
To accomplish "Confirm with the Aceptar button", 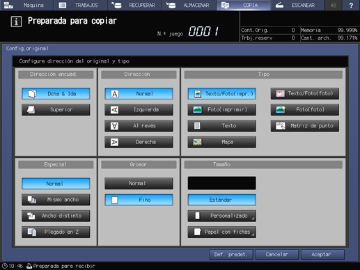I will click(x=322, y=255).
